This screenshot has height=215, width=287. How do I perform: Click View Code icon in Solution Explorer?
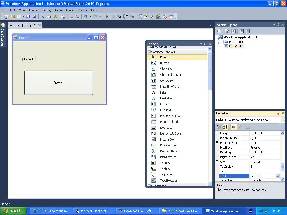[242, 31]
